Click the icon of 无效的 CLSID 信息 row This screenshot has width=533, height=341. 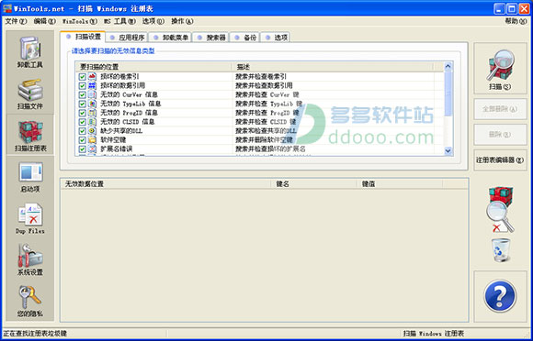tap(92, 121)
